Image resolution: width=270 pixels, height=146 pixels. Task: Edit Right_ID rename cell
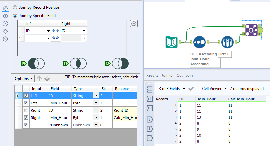[125, 110]
